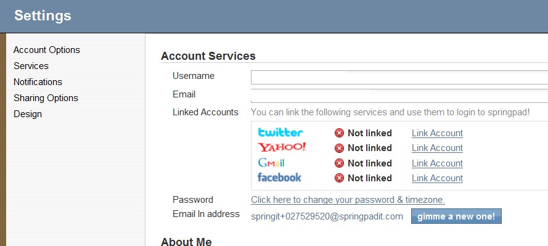Click the Yahoo! logo icon
The image size is (548, 246).
[282, 147]
